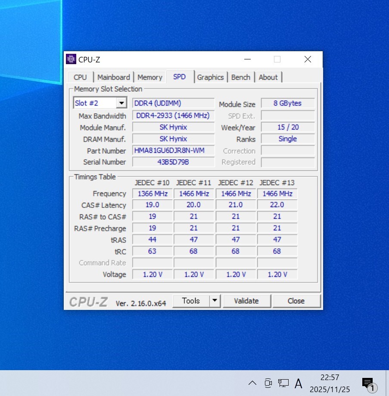Screen dimensions: 389x396
Task: Toggle the IME input mode 'A' indicator
Action: (x=298, y=383)
